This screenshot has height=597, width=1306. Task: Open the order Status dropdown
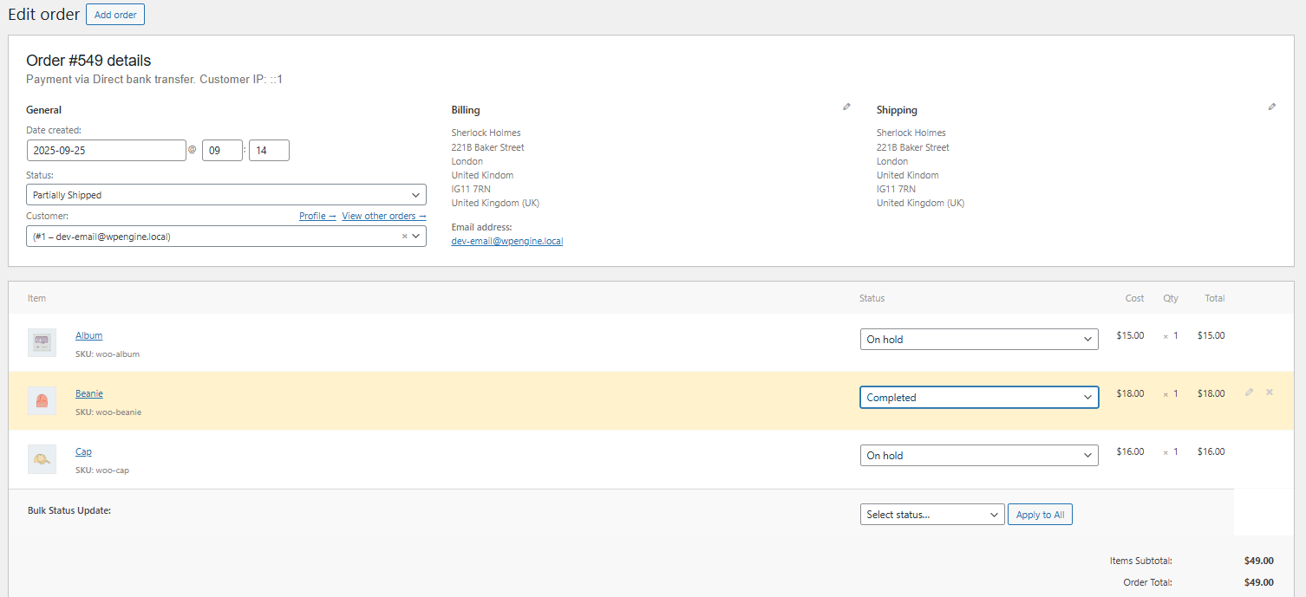point(225,195)
